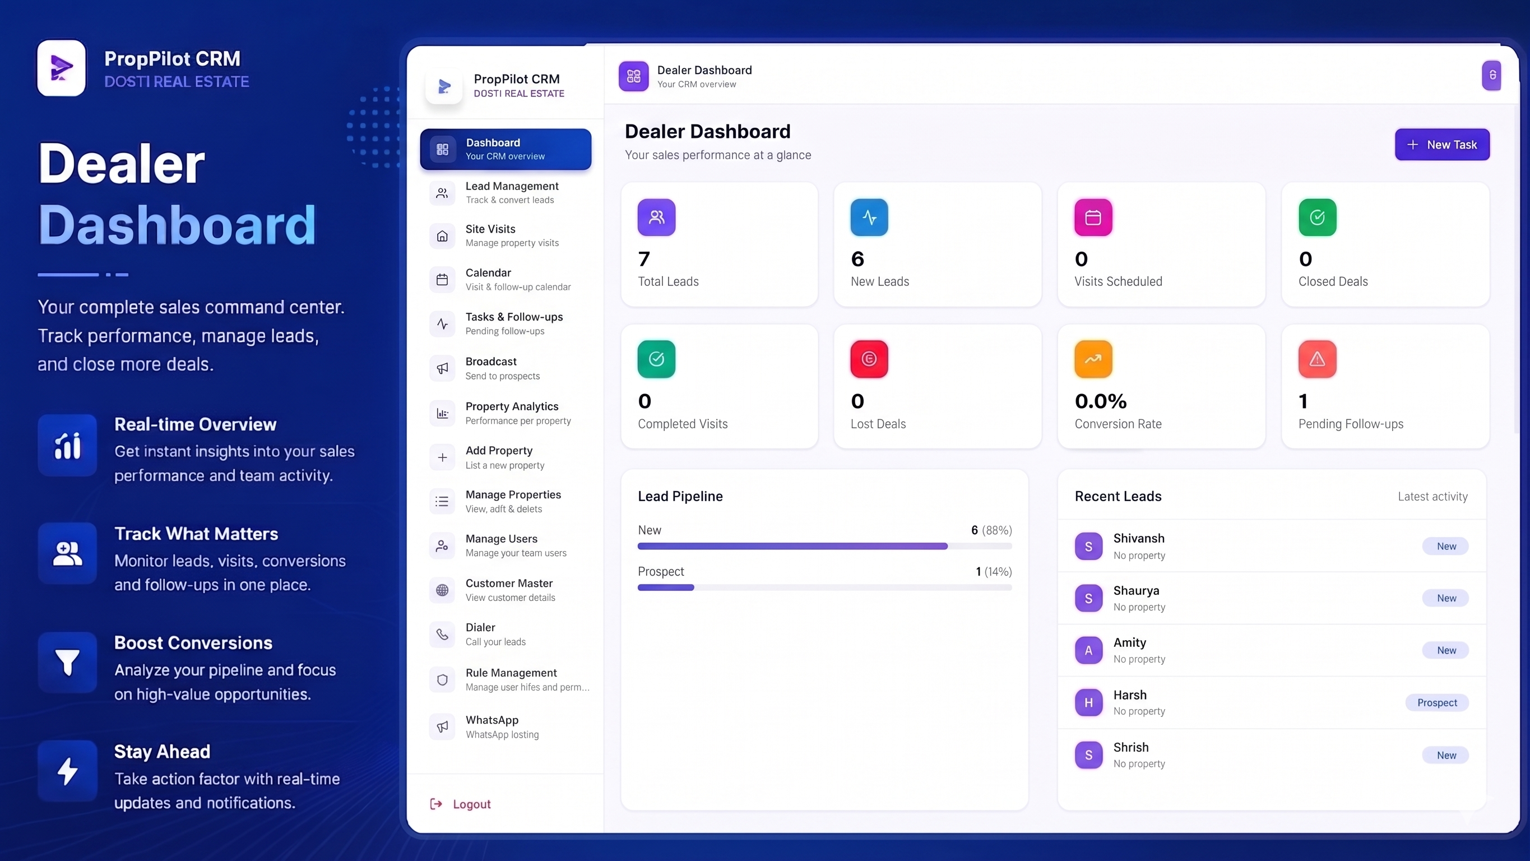Screen dimensions: 1530x861
Task: Click the Shaurya lead name
Action: pos(1135,591)
